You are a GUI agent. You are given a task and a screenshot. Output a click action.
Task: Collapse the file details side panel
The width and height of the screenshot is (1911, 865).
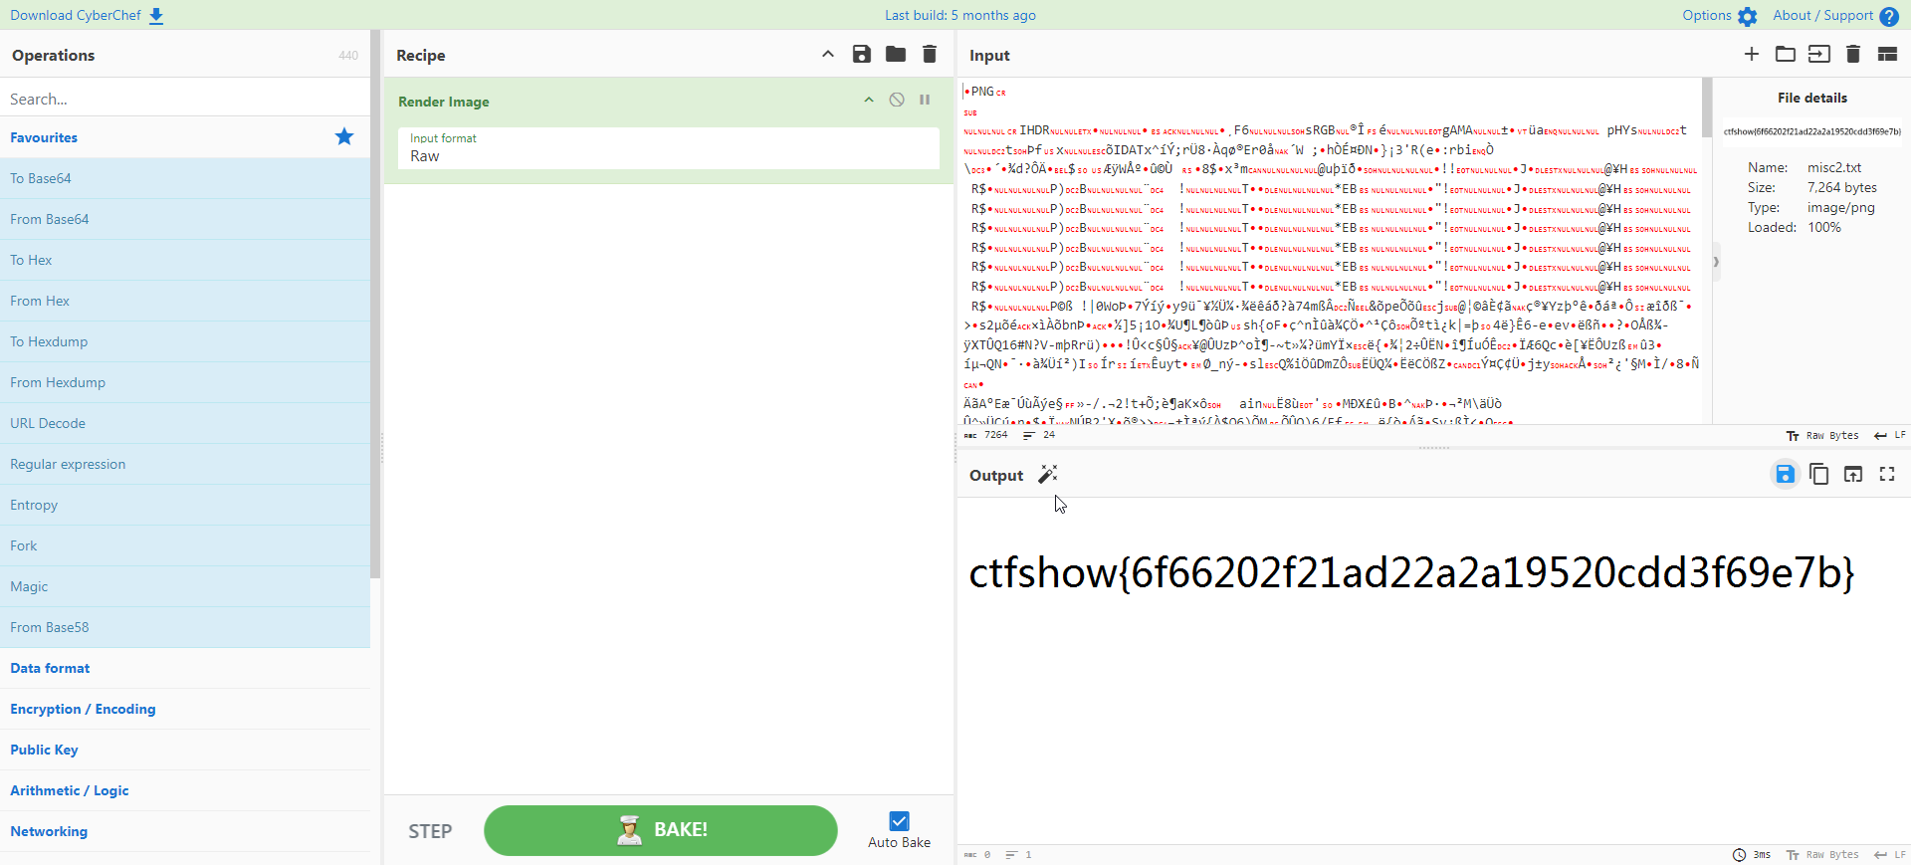(x=1716, y=262)
